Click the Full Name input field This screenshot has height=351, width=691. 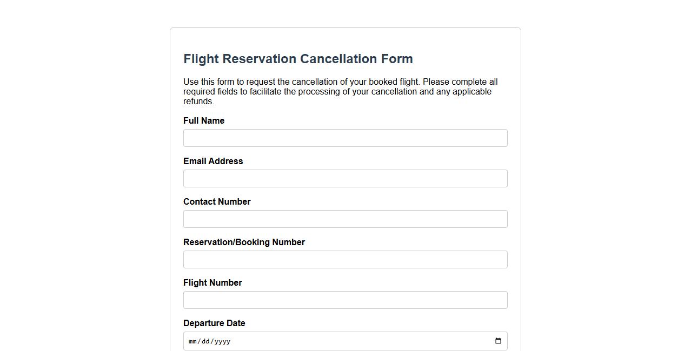tap(345, 138)
